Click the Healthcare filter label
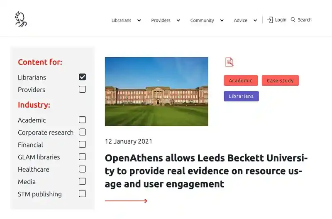This screenshot has width=332, height=219. pos(34,169)
